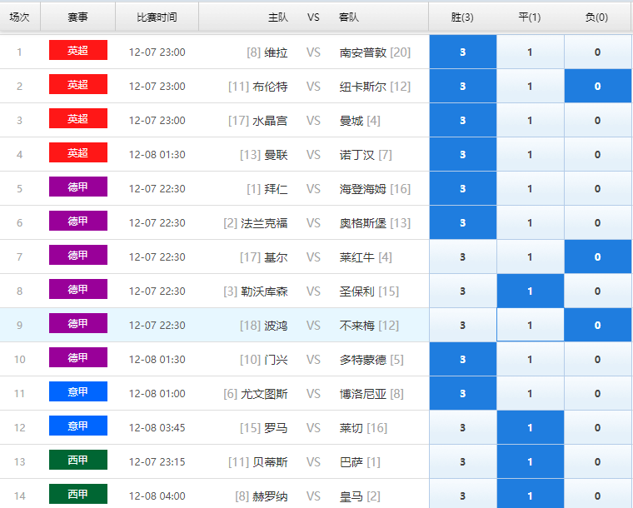Deselect win (3) for 布伦特 vs 纽卡斯尔

tap(462, 86)
